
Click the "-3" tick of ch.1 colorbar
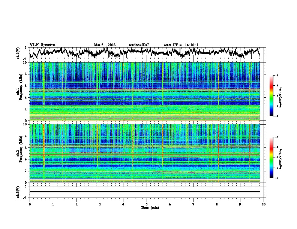click(277, 75)
